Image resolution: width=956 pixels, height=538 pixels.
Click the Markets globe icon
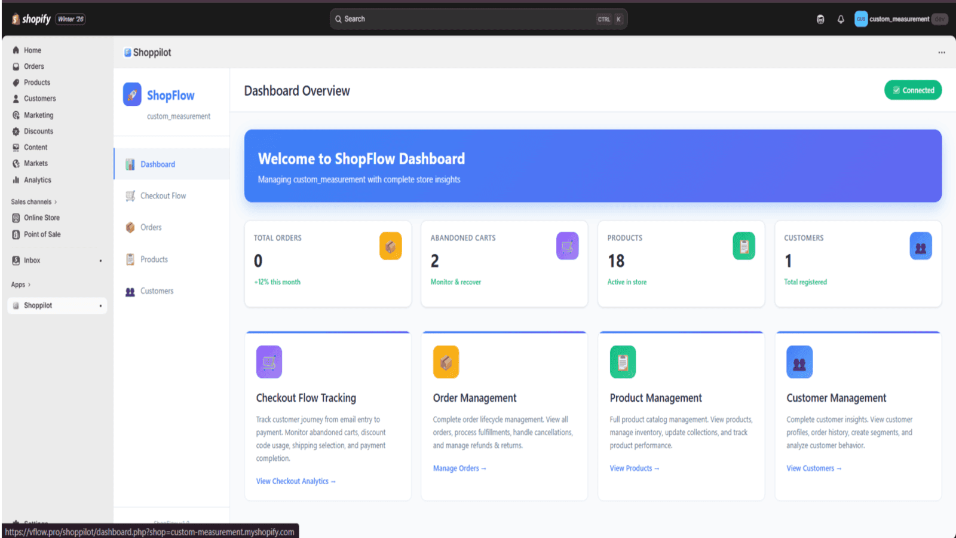16,163
